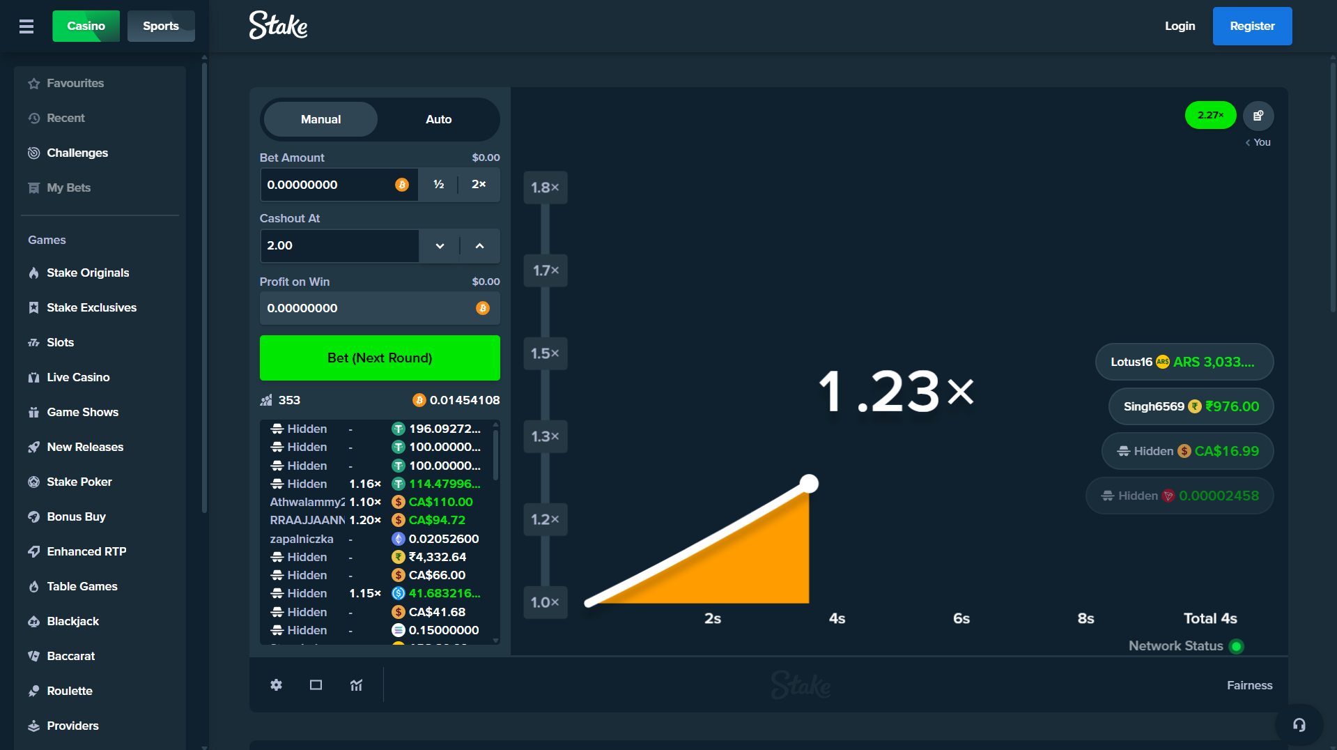Viewport: 1337px width, 750px height.
Task: Click the Recent clock icon
Action: click(33, 118)
